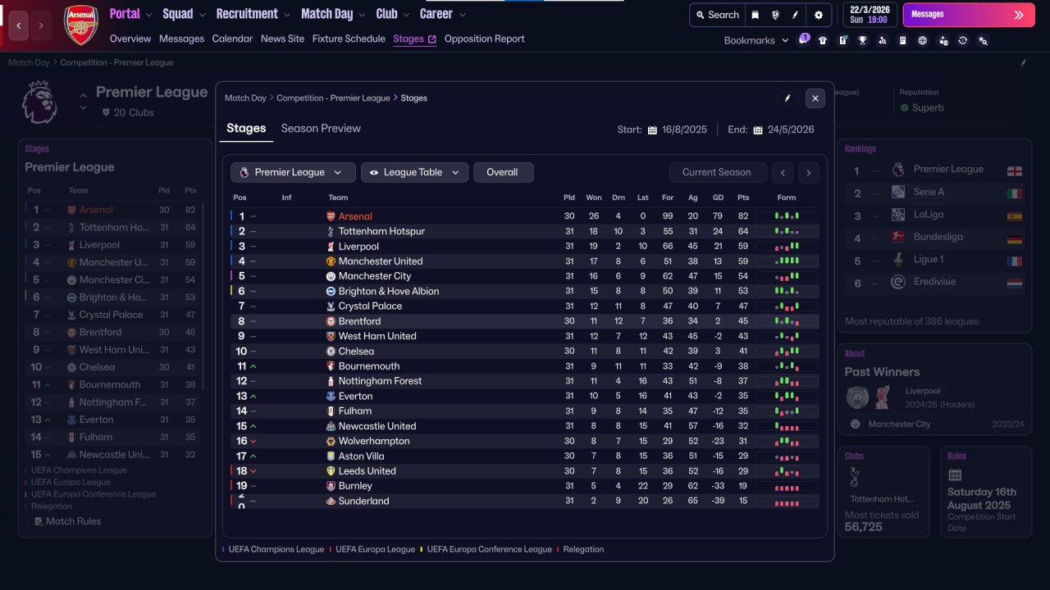The width and height of the screenshot is (1050, 590).
Task: Click the Search button
Action: coord(717,15)
